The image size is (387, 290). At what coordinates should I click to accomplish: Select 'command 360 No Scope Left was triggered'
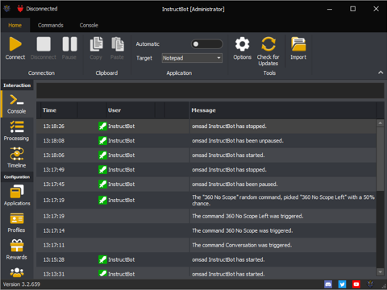[x=248, y=216]
